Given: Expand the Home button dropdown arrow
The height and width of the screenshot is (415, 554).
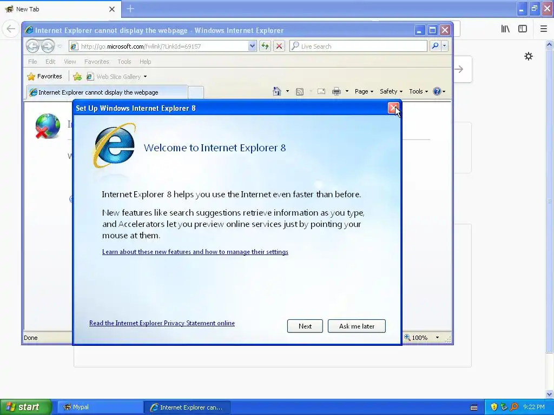Looking at the screenshot, I should 287,91.
